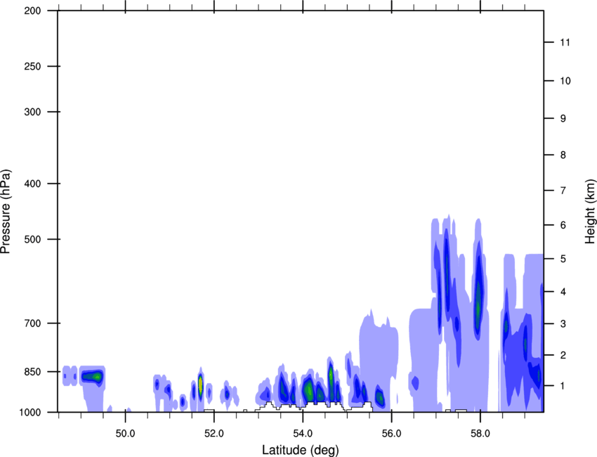This screenshot has width=597, height=457.
Task: Pick the 11 km height label
Action: pyautogui.click(x=565, y=42)
